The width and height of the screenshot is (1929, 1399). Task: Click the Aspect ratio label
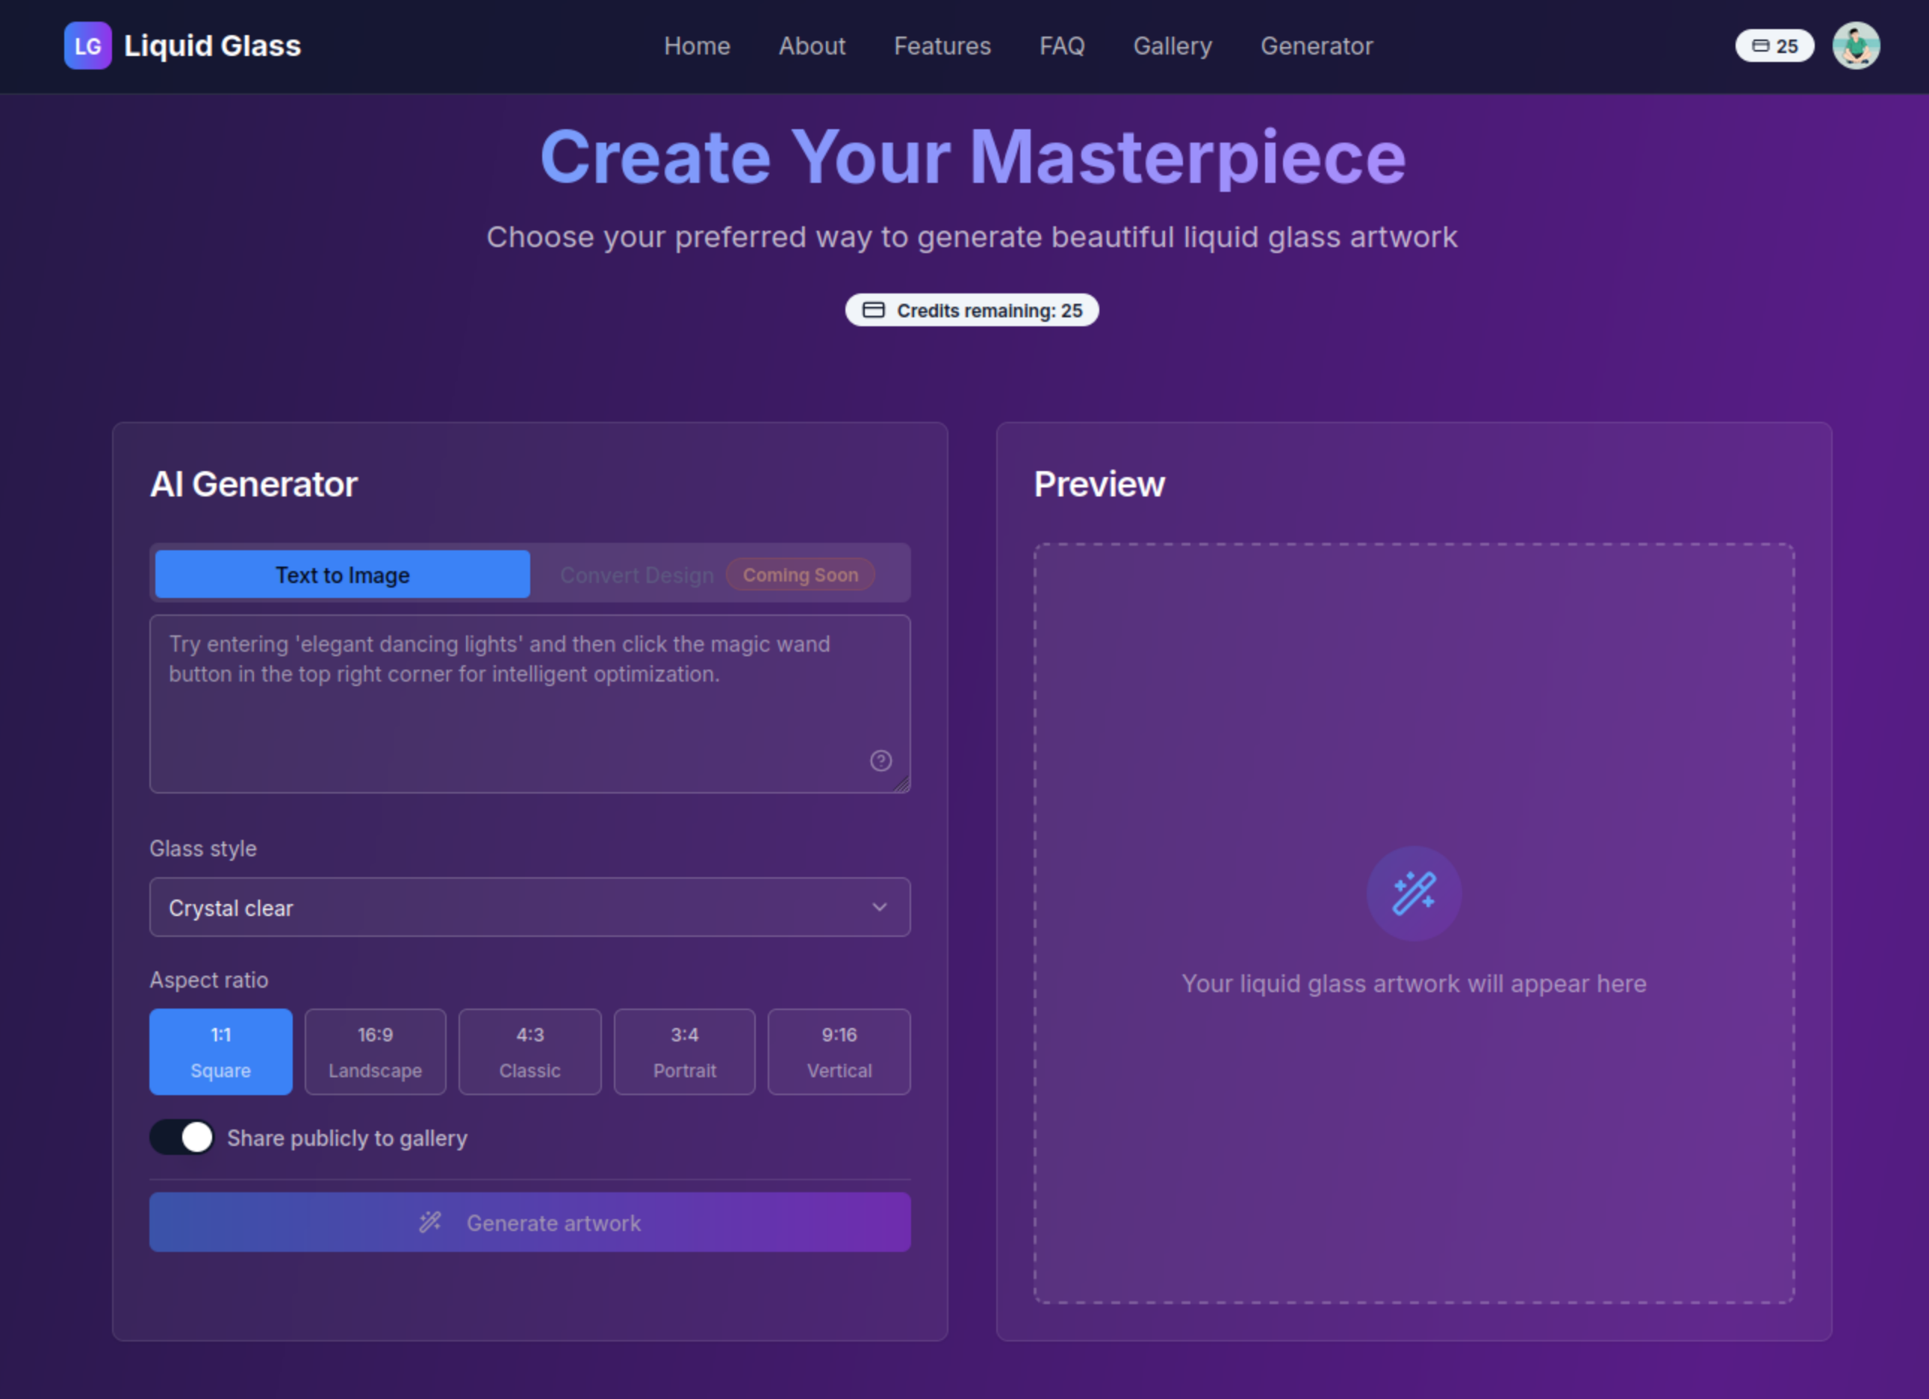(209, 979)
